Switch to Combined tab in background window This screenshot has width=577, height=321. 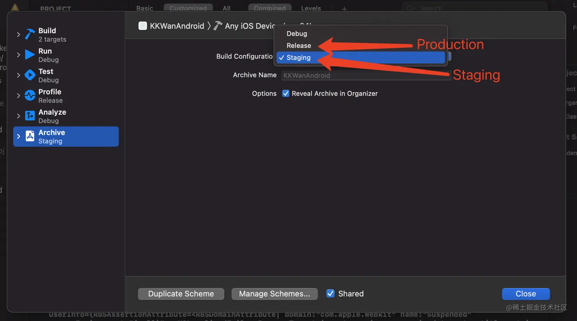(x=270, y=8)
